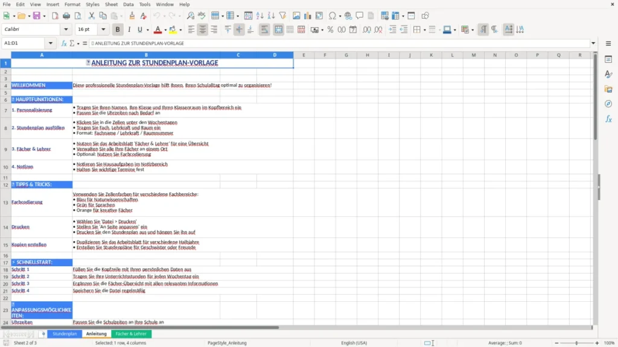
Task: Open the File menu
Action: tap(7, 4)
